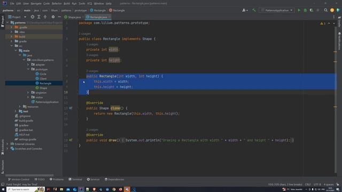The height and width of the screenshot is (192, 342).
Task: Click clone method gutter override icon
Action: point(71,108)
